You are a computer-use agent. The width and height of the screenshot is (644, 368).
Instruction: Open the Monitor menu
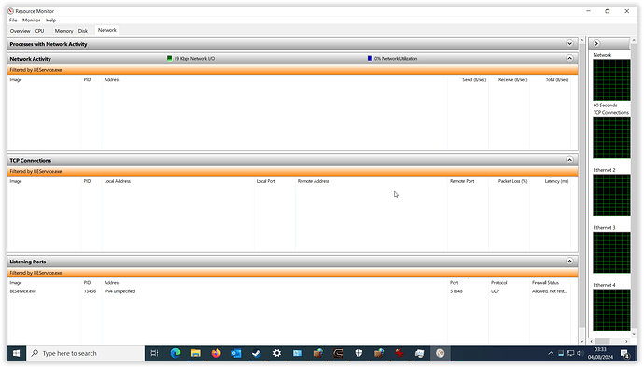[x=31, y=21]
